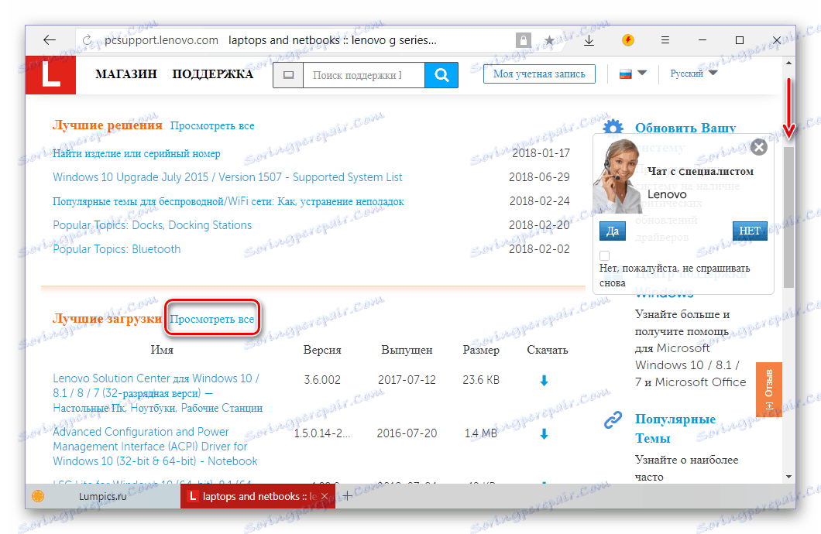
Task: Download Lenovo Solution Center via arrow icon
Action: pos(544,381)
